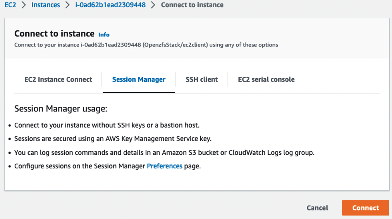392x219 pixels.
Task: Select text about AWS Key Management Service
Action: pos(113,139)
